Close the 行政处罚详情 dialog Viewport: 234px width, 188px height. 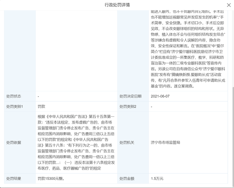(x=228, y=5)
